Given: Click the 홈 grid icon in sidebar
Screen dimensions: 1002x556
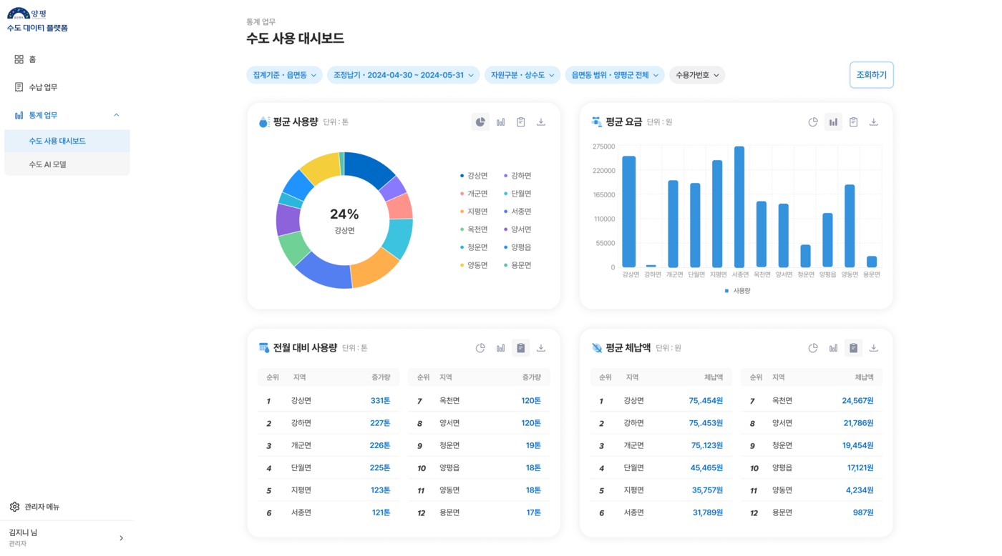Looking at the screenshot, I should (x=19, y=59).
